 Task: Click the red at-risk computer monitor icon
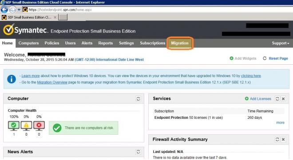pyautogui.click(x=39, y=126)
